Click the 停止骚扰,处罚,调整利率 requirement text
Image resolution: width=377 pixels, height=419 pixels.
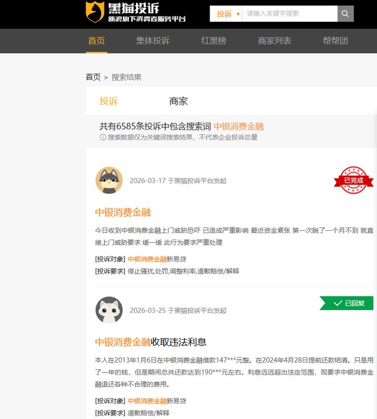point(183,271)
